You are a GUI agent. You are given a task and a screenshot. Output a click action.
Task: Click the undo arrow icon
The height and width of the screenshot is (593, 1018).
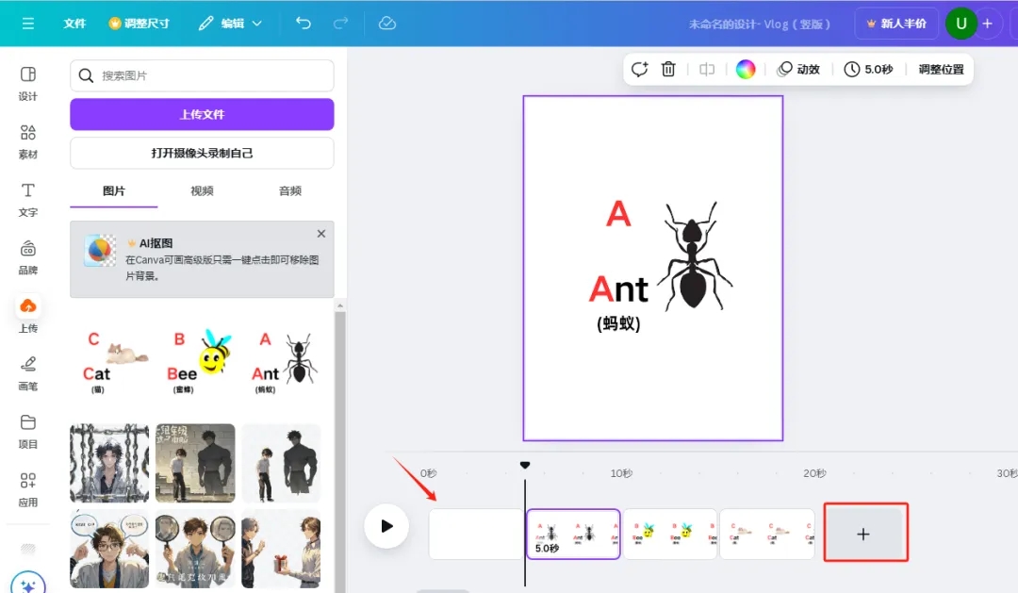click(304, 24)
